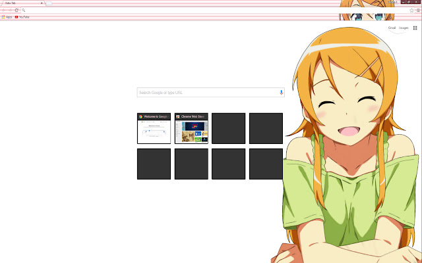422x263 pixels.
Task: Click the address bar
Action: [x=217, y=11]
